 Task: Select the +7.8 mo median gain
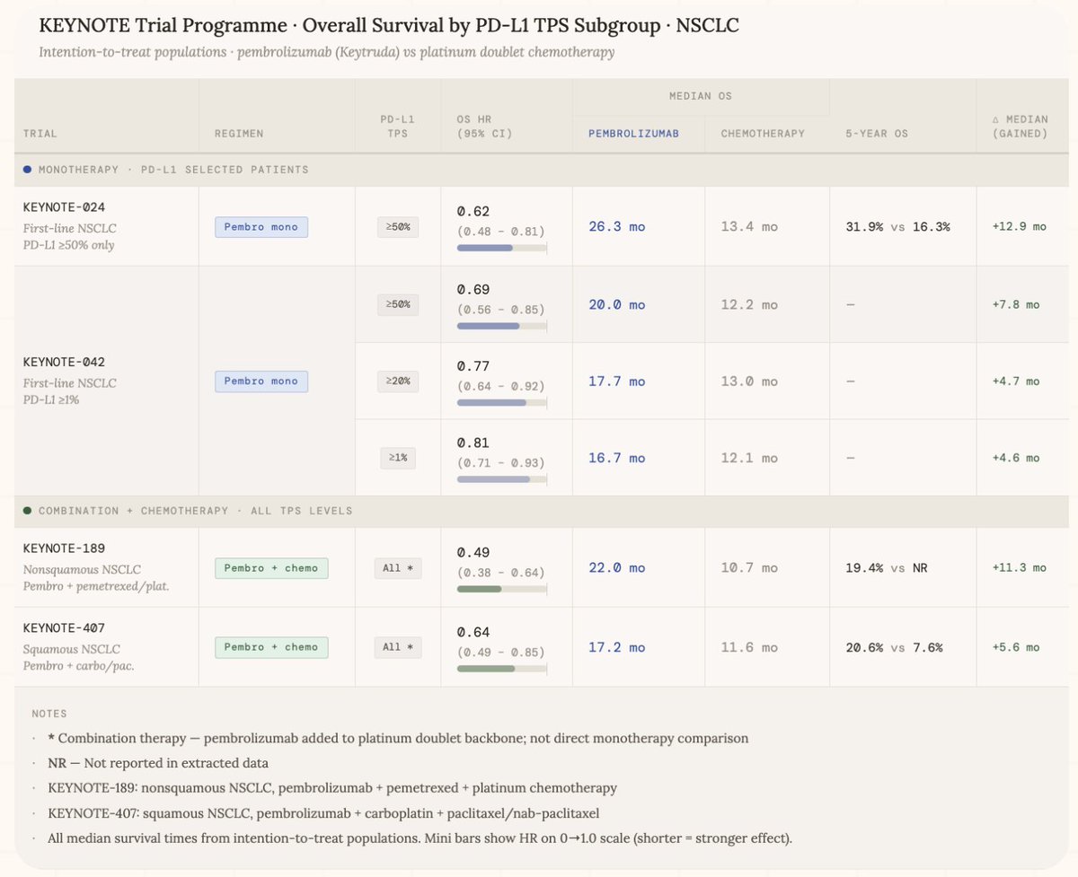click(1016, 304)
